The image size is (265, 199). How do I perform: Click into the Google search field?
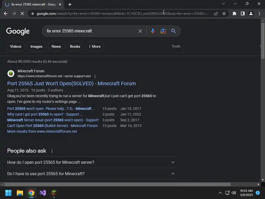pyautogui.click(x=91, y=31)
